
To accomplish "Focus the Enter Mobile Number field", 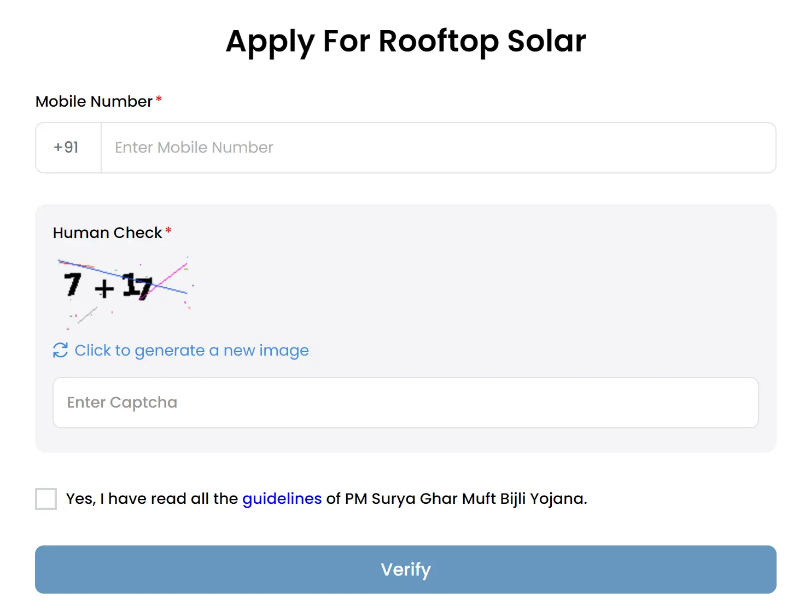I will pos(437,148).
